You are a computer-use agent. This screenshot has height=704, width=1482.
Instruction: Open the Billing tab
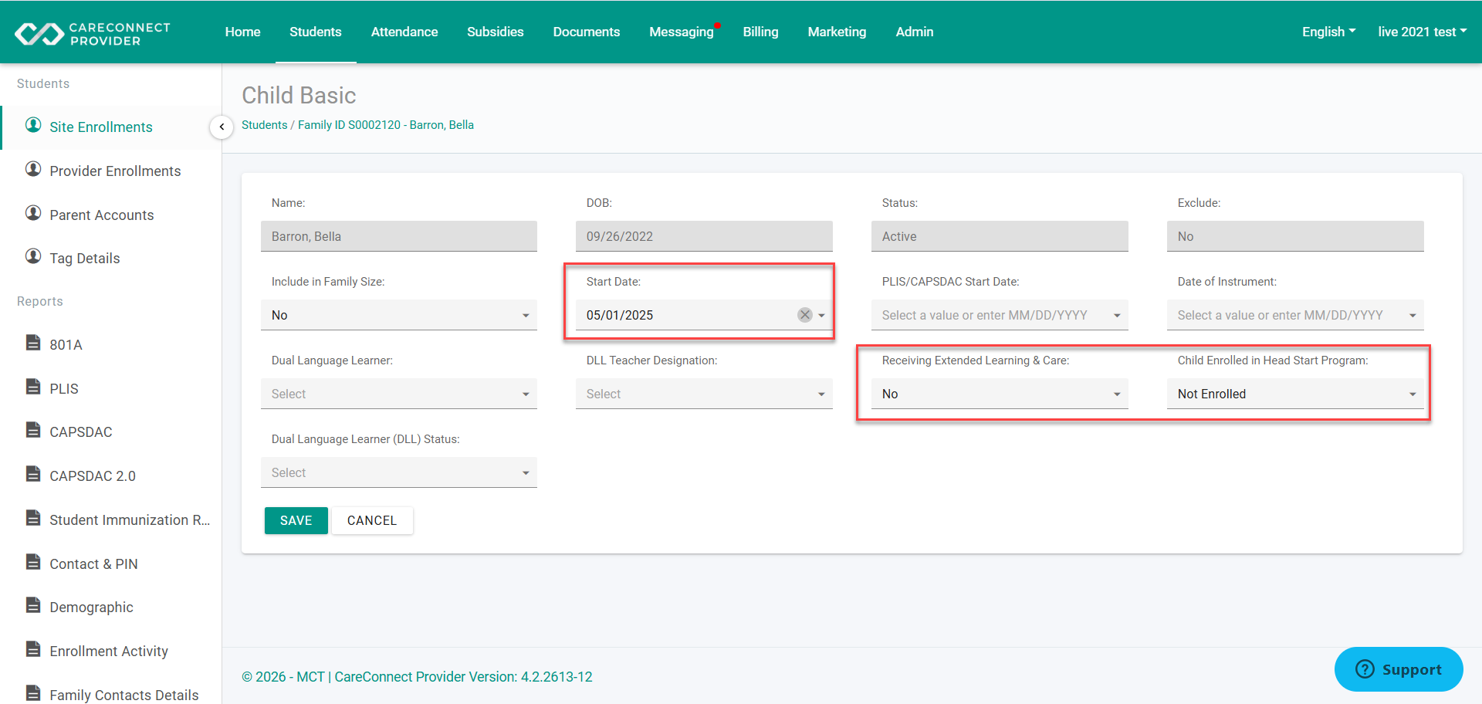click(x=761, y=32)
